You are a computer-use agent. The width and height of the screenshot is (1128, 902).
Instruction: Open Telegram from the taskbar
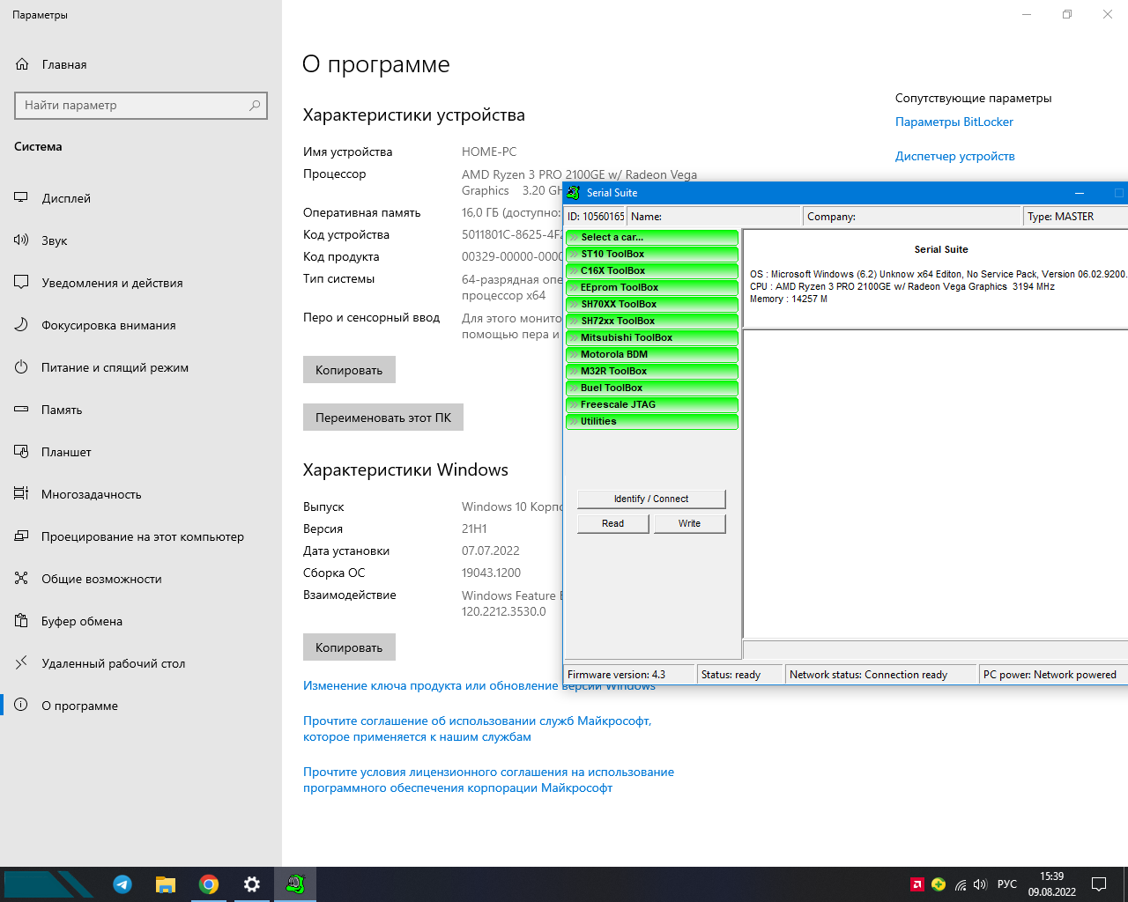click(122, 884)
